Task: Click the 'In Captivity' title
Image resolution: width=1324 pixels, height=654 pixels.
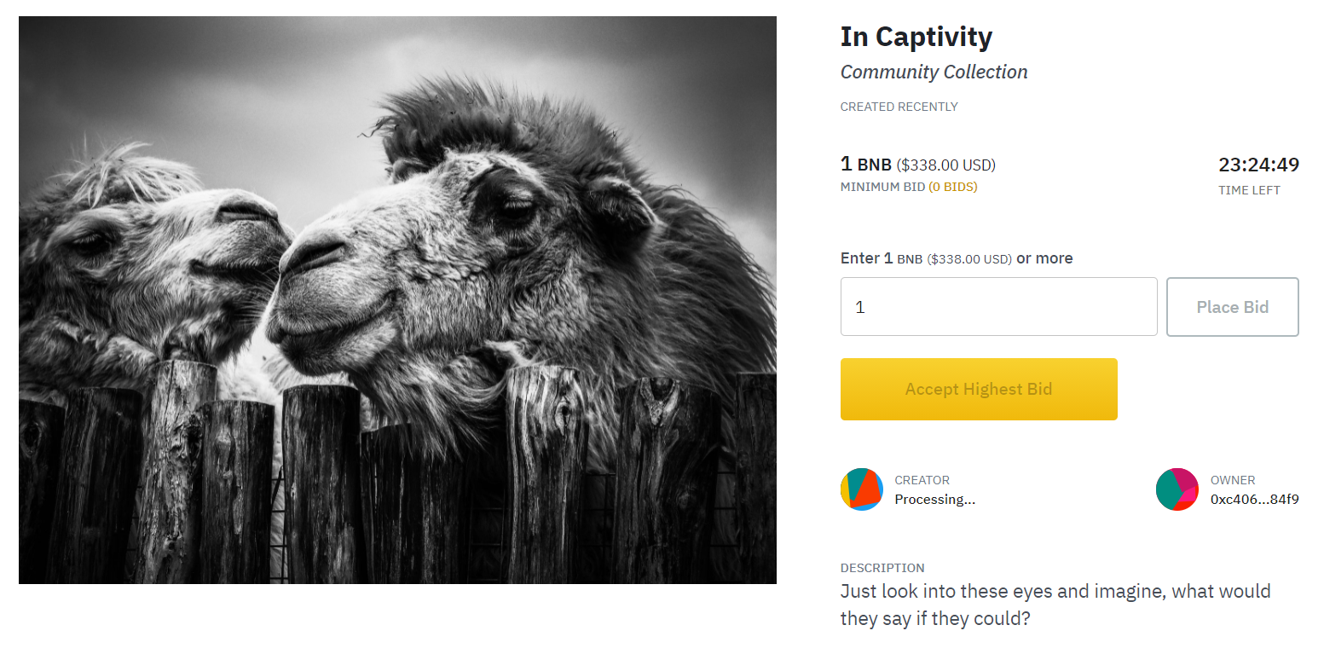Action: [x=916, y=37]
